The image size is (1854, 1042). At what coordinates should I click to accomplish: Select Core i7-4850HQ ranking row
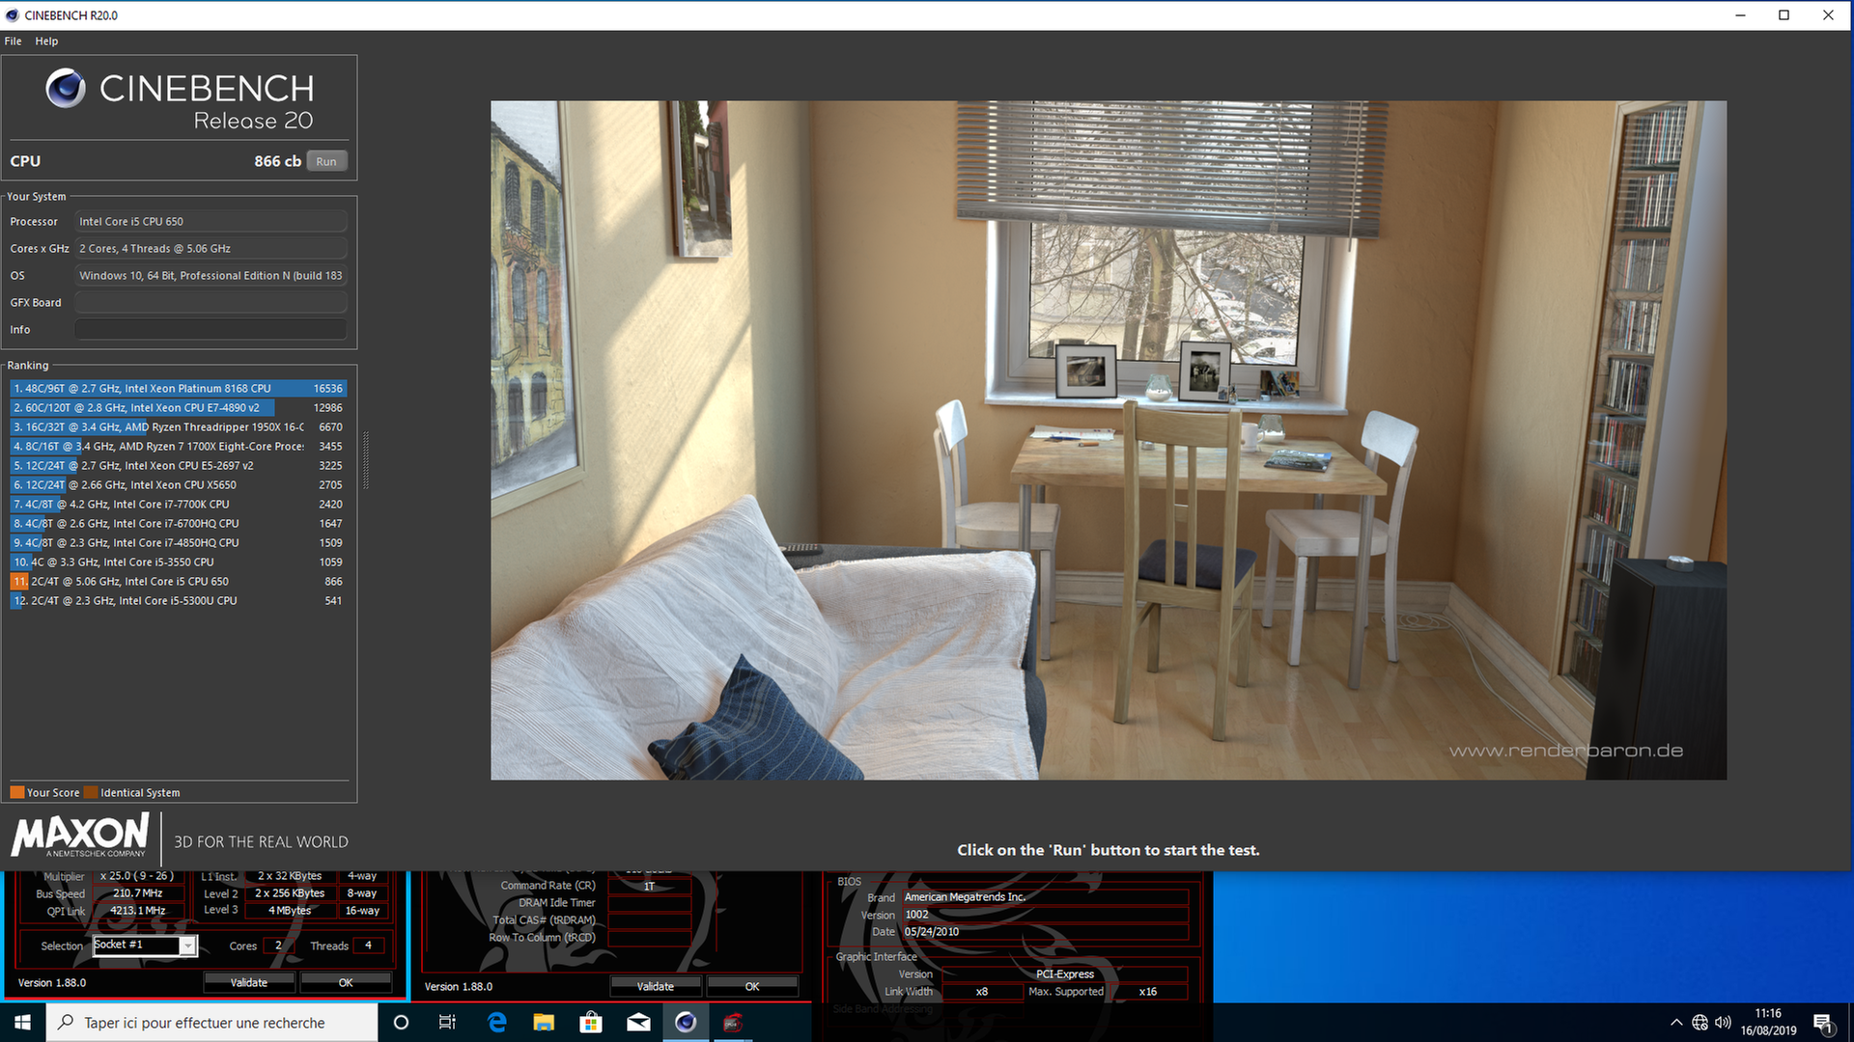pyautogui.click(x=179, y=543)
